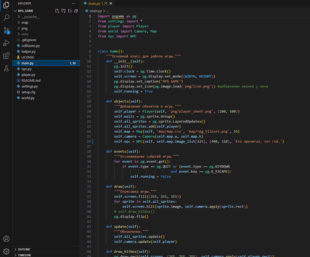Open Manage settings gear
The height and width of the screenshot is (257, 310).
coord(6,251)
